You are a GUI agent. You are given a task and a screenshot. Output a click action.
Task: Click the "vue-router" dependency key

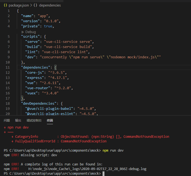[x=38, y=88]
